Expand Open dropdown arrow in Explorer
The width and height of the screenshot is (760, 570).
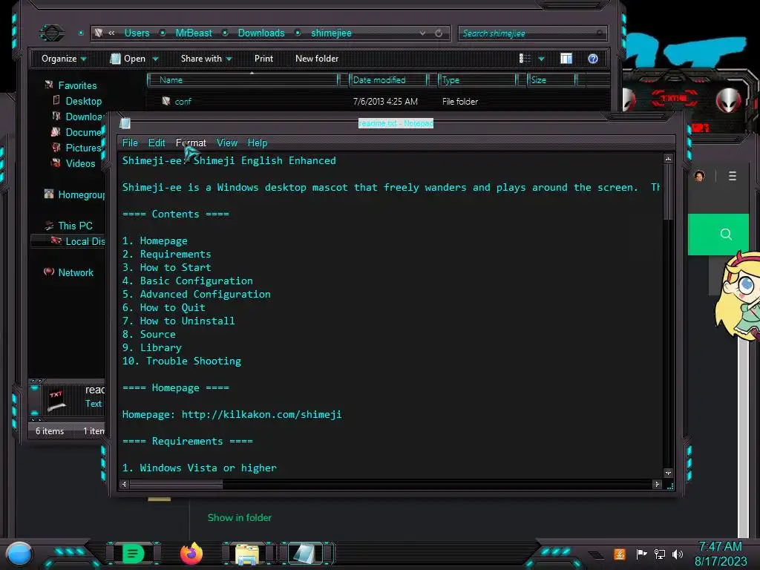[156, 59]
